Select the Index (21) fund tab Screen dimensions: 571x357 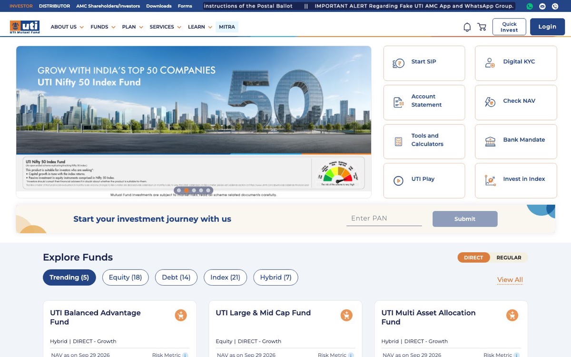(225, 278)
